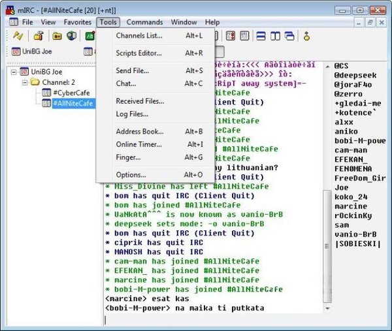Click the chat message input field
This screenshot has height=331, width=392.
point(216,320)
